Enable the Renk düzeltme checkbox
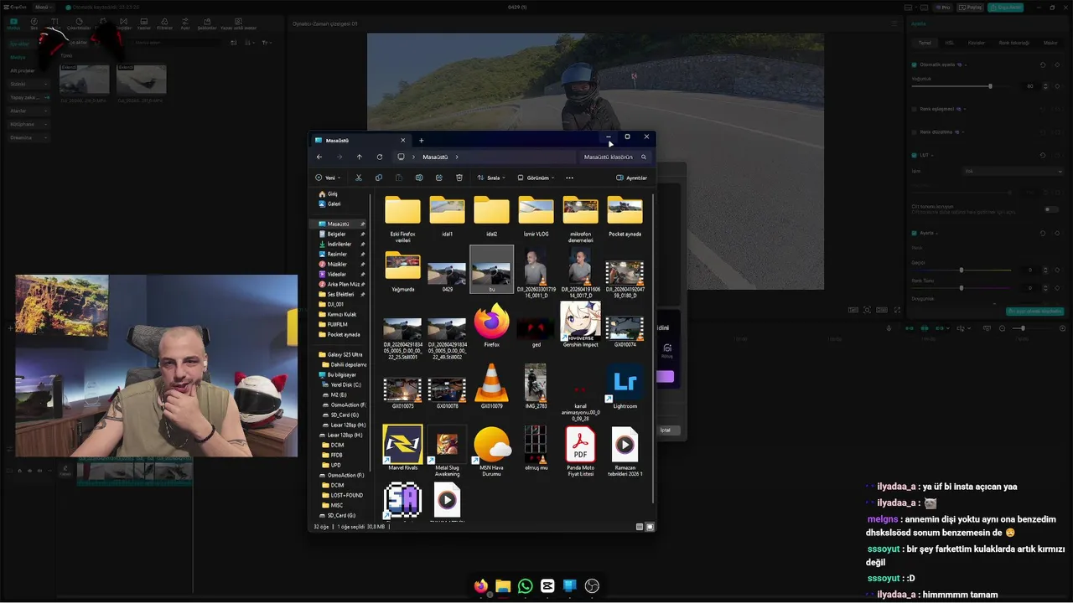 point(915,131)
